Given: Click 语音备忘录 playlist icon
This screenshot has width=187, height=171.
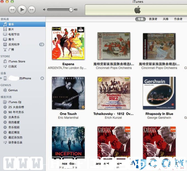Looking at the screenshot, I should 5,142.
